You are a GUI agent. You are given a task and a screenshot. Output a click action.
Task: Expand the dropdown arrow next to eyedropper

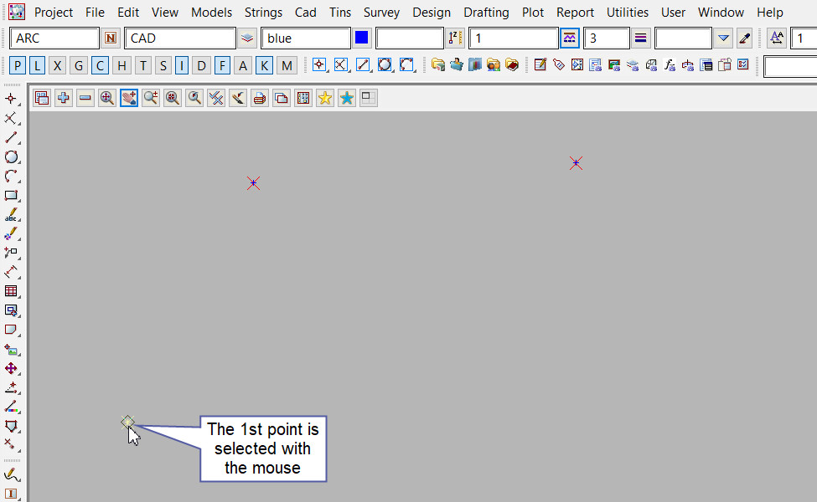724,38
